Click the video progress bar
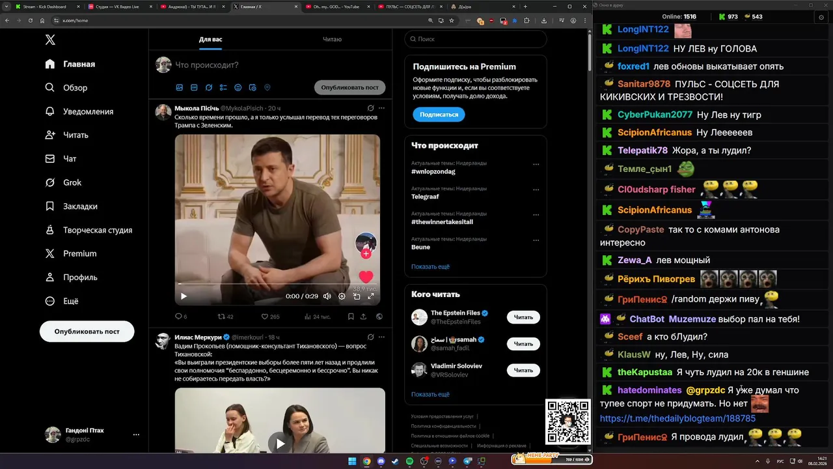The width and height of the screenshot is (833, 469). click(277, 284)
